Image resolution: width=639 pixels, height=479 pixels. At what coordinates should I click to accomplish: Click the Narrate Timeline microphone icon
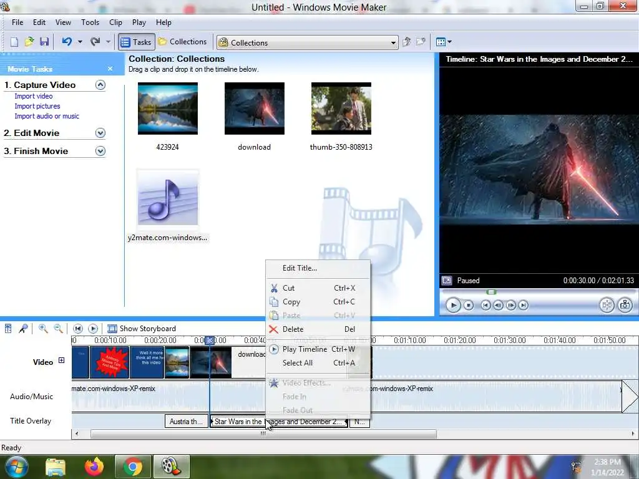coord(23,328)
